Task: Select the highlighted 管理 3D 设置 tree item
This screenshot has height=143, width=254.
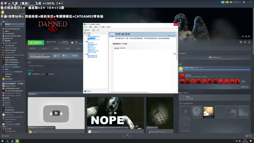Action: pos(91,38)
